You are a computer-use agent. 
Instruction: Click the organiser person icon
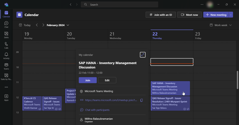(82, 120)
